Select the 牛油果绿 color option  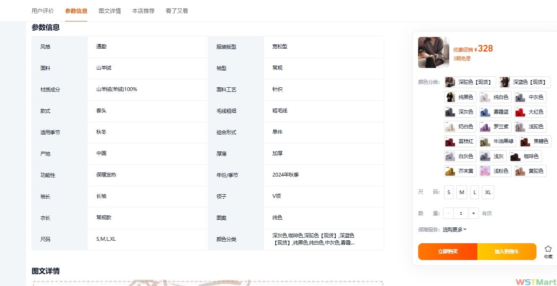tap(497, 141)
